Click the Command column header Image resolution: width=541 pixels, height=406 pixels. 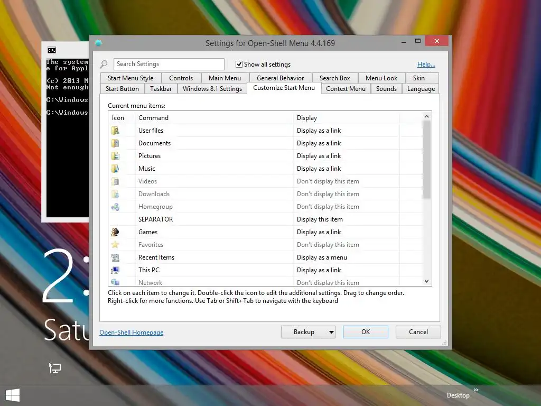pyautogui.click(x=214, y=118)
